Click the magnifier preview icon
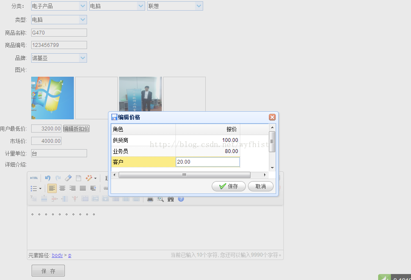Image resolution: width=411 pixels, height=280 pixels. (160, 199)
